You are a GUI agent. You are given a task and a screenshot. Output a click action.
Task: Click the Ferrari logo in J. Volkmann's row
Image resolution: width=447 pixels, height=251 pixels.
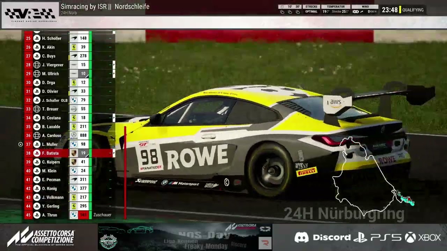[x=74, y=197]
